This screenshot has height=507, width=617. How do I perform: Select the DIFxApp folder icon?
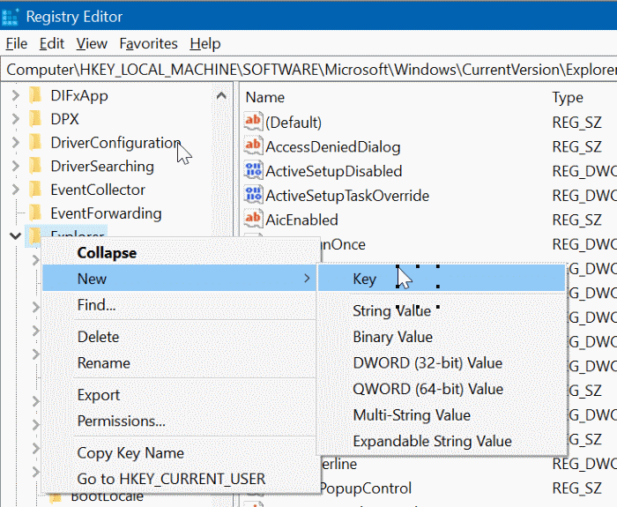tap(35, 95)
